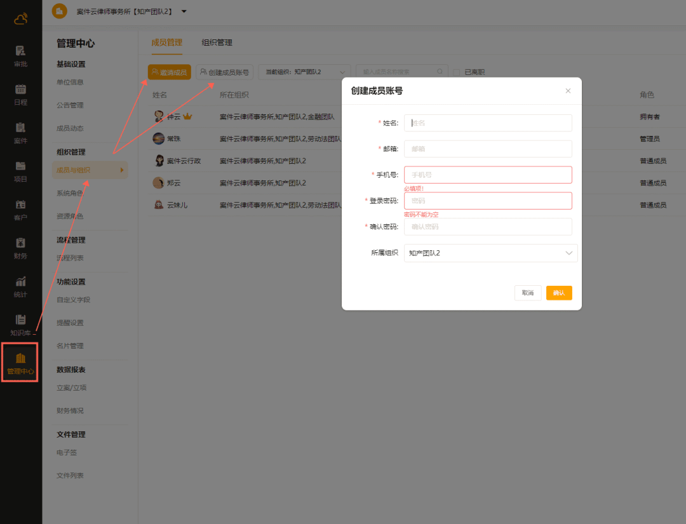Viewport: 686px width, 524px height.
Task: Open the 当前组织 filter dropdown
Action: coord(304,72)
